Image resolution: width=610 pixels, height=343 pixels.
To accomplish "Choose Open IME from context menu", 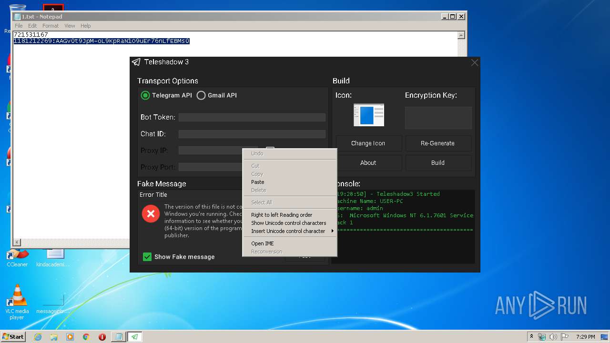I will coord(289,243).
